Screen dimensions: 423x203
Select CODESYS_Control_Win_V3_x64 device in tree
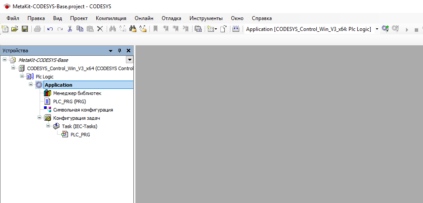[x=80, y=68]
